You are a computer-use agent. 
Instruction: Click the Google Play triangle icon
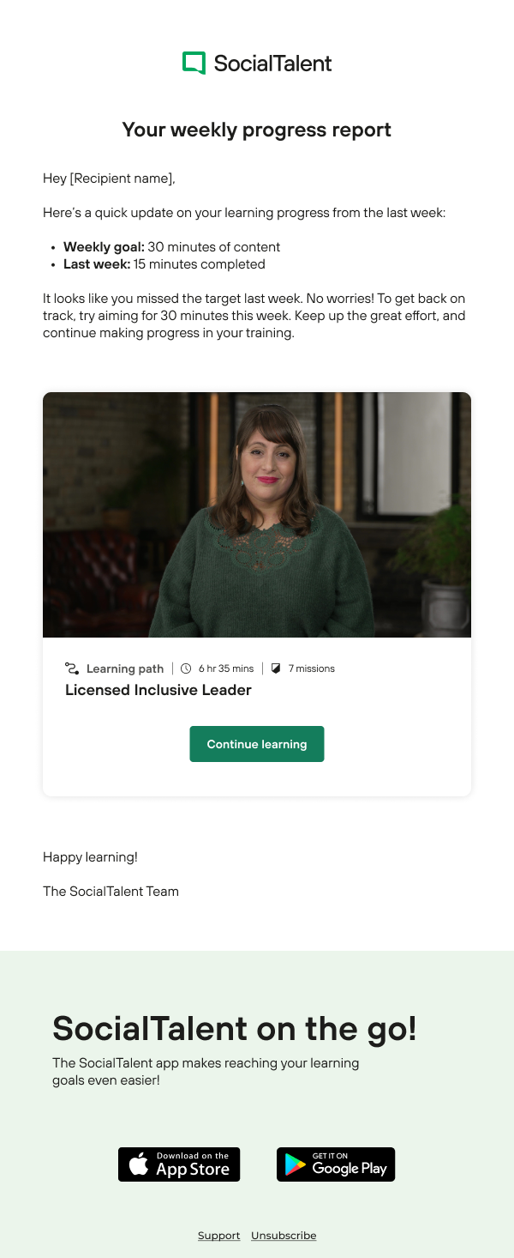(x=296, y=1164)
